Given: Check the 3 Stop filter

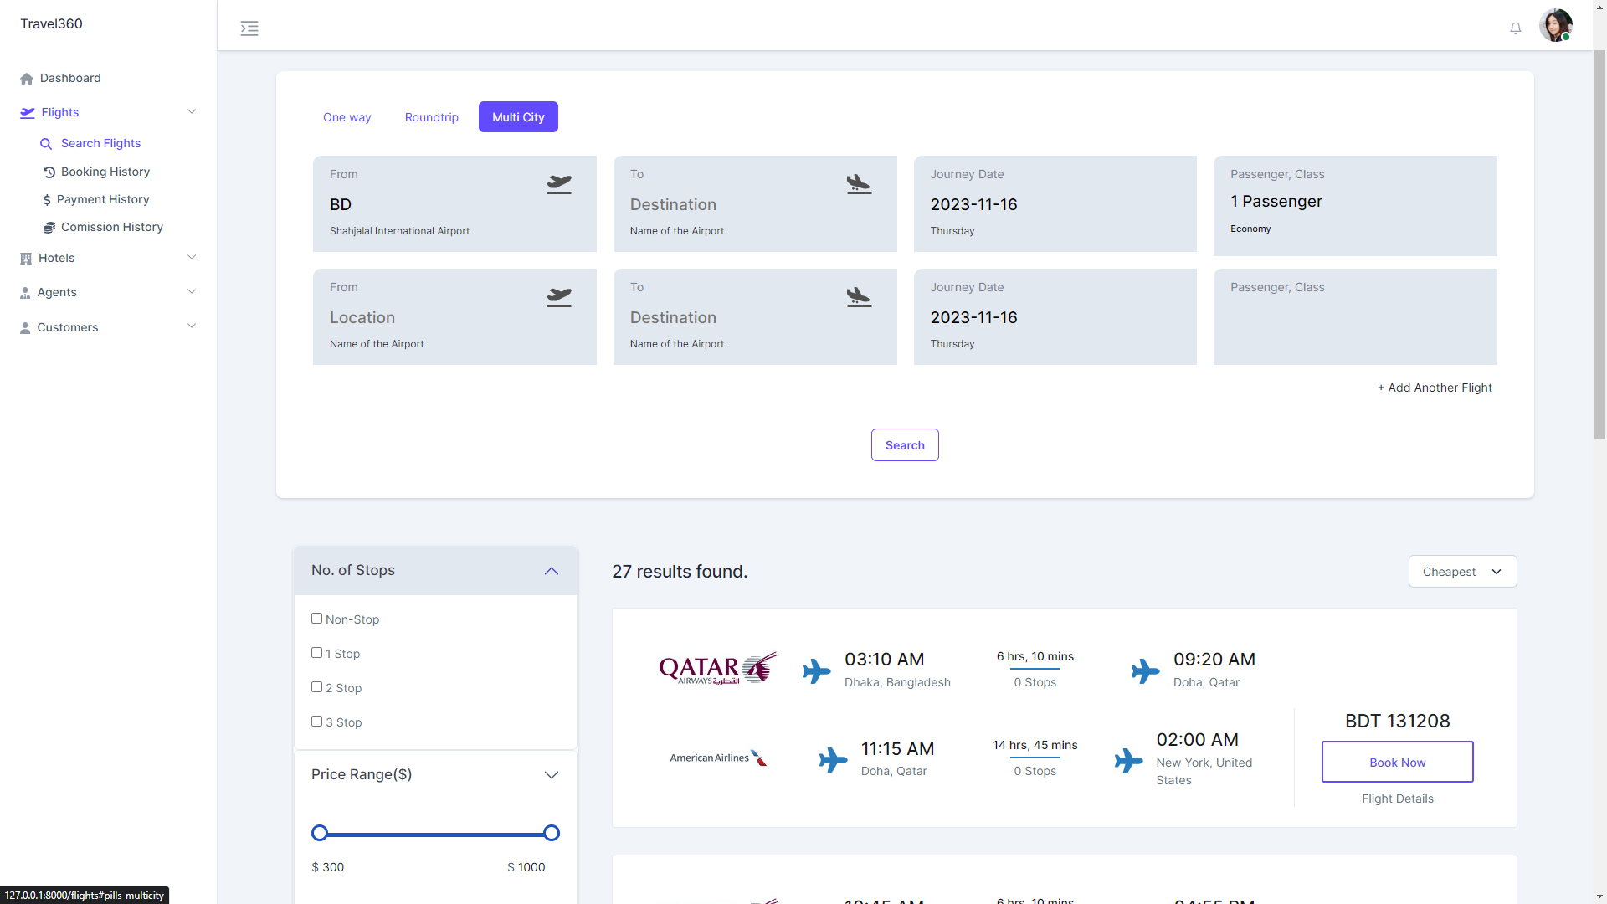Looking at the screenshot, I should pyautogui.click(x=316, y=722).
